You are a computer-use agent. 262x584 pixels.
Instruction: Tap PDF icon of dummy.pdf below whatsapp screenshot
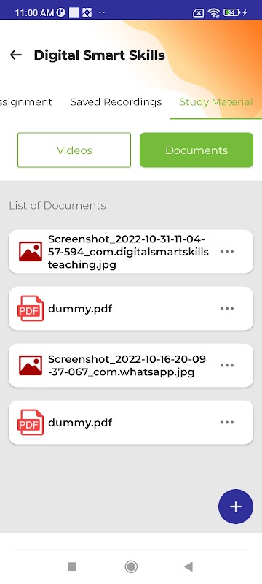coord(31,423)
